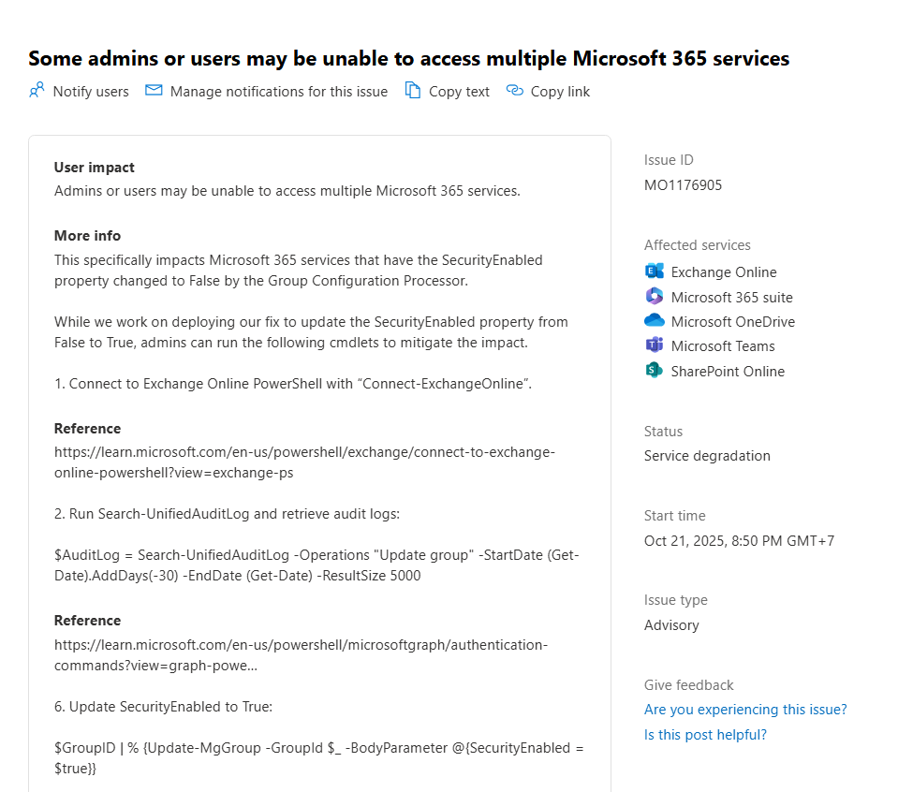Screen dimensions: 898x792
Task: Click the connect-to-exchange-online-powershell reference URL
Action: (304, 462)
